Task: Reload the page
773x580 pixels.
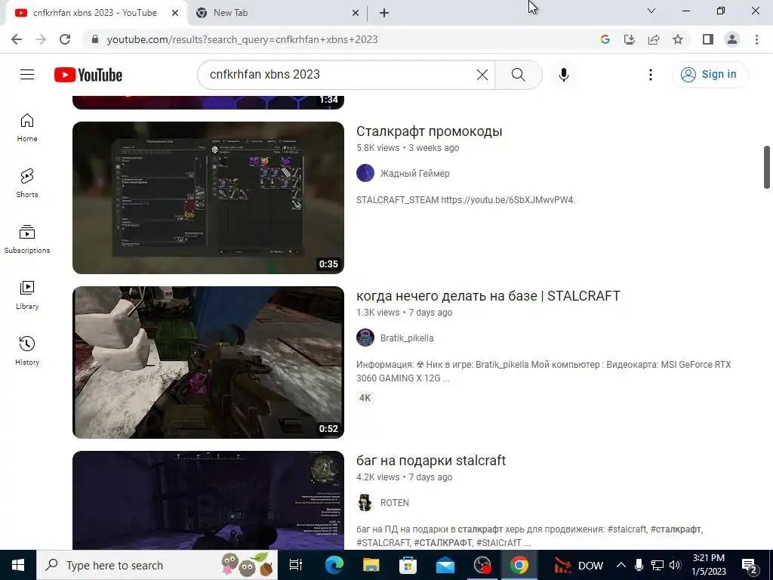Action: coord(65,39)
